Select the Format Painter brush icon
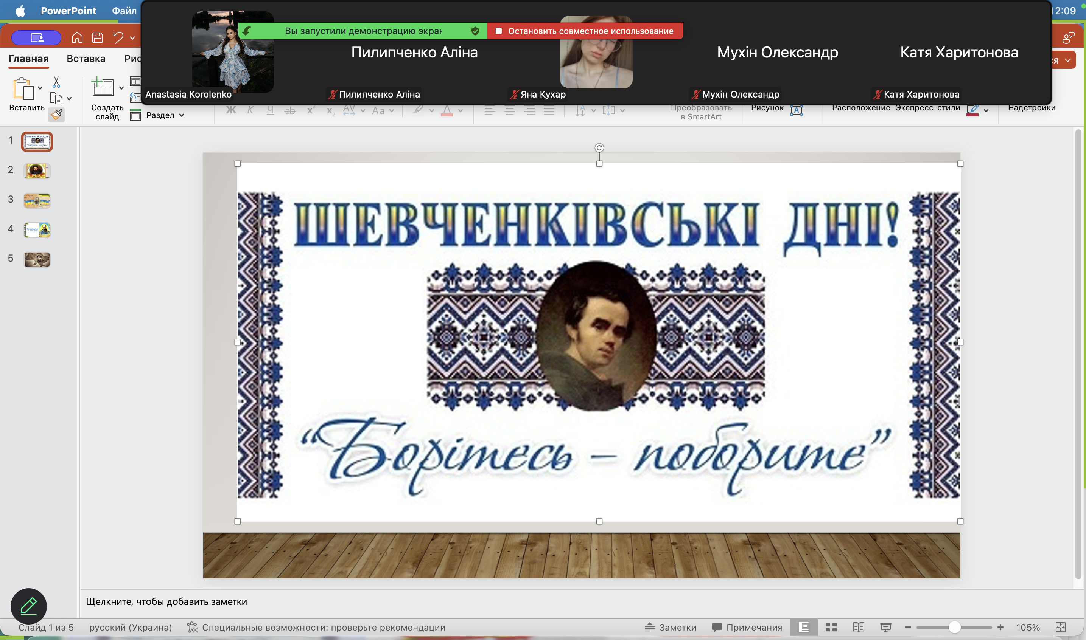This screenshot has height=640, width=1086. pos(56,115)
